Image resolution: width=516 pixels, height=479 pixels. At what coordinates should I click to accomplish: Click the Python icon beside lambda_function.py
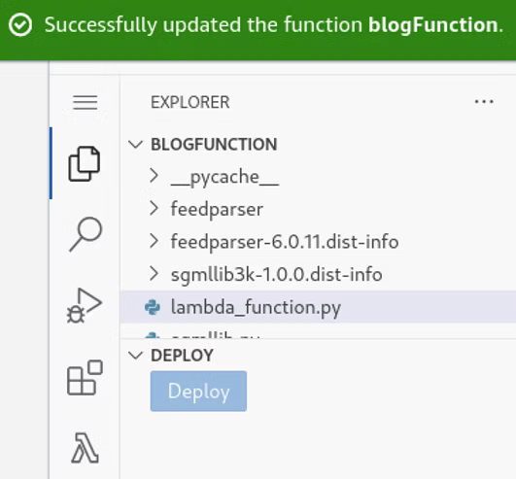tap(153, 307)
